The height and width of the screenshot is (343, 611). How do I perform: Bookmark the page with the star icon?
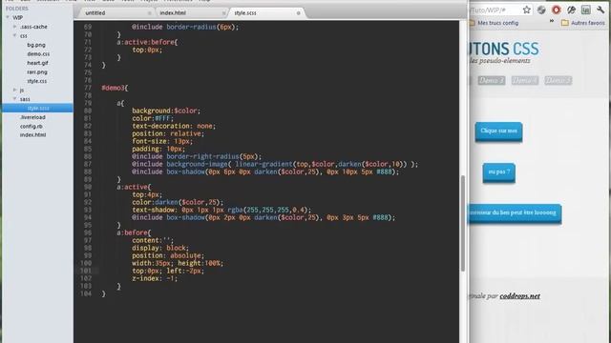(526, 10)
